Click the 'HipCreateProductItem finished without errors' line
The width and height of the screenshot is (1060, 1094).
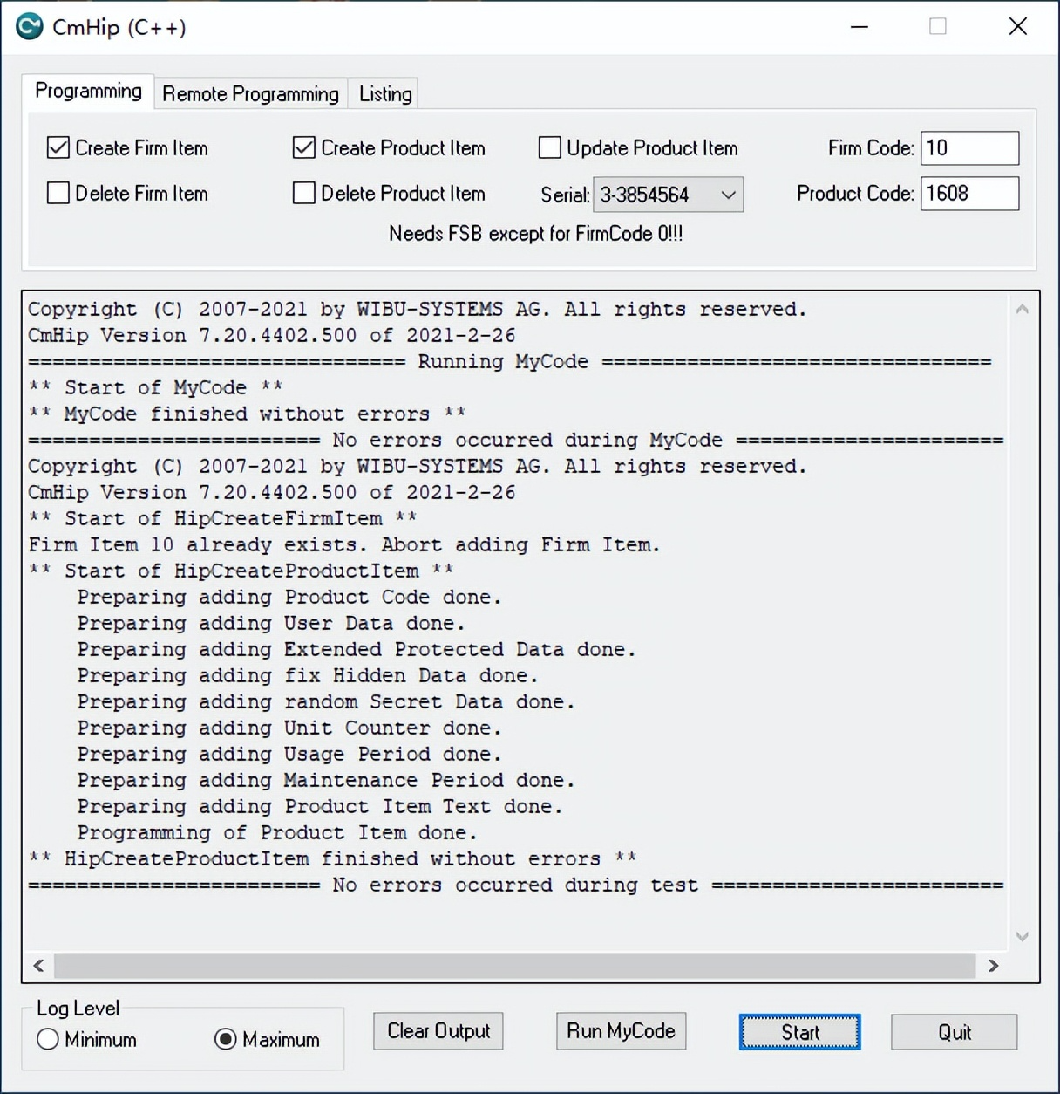tap(332, 859)
